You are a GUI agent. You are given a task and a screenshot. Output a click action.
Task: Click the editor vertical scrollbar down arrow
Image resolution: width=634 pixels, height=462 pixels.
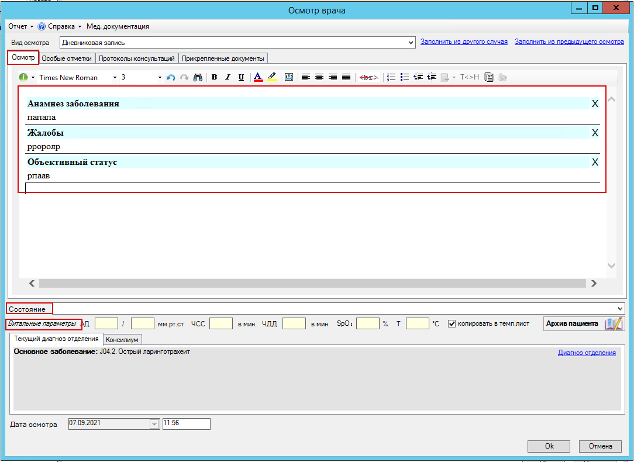point(611,266)
